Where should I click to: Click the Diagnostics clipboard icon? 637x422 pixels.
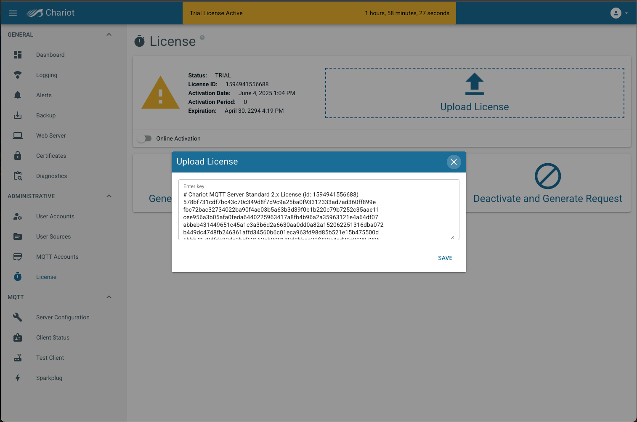(x=18, y=176)
